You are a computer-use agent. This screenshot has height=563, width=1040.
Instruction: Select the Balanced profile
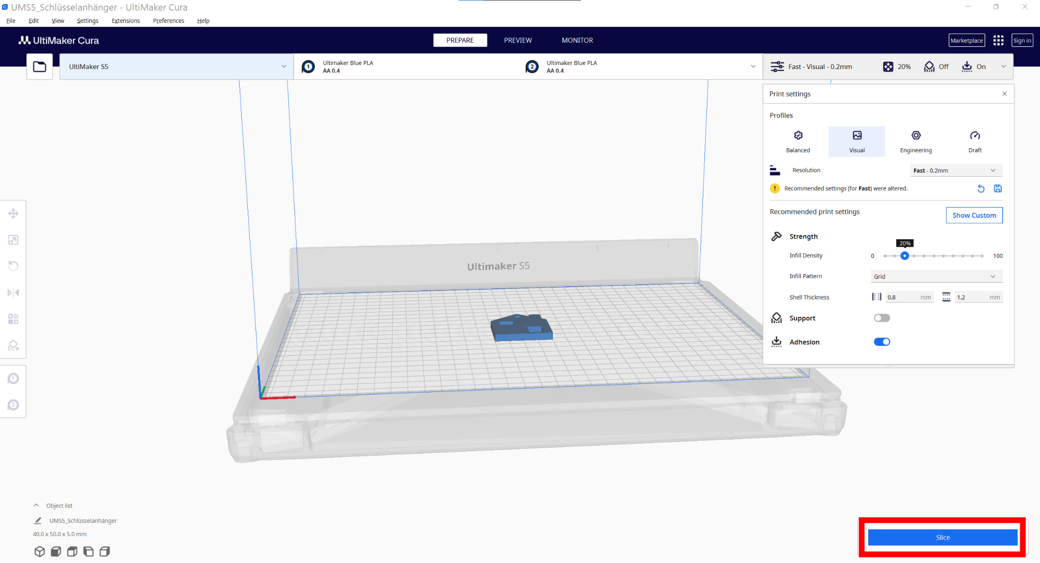(798, 142)
